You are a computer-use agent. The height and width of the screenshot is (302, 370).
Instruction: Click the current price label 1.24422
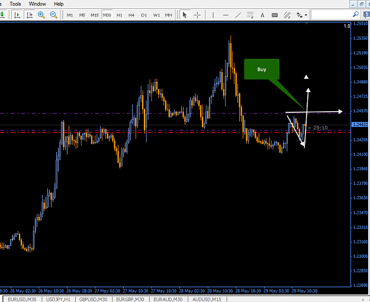[360, 124]
